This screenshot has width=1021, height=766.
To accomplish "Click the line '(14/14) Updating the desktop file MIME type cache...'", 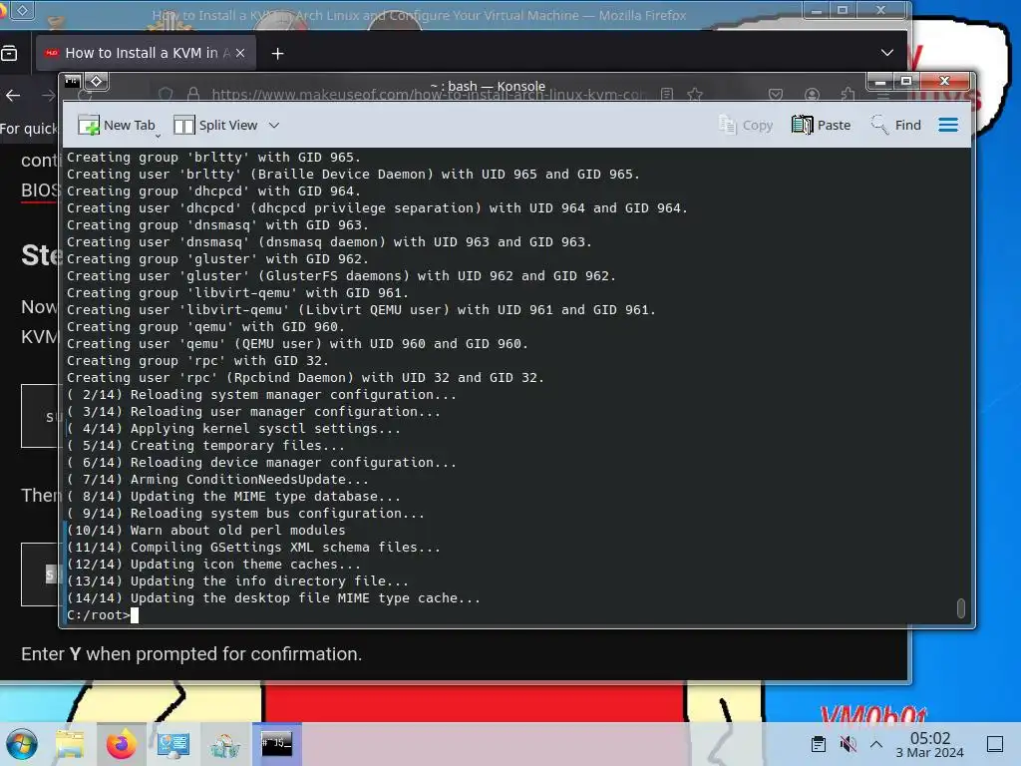I will [x=273, y=598].
